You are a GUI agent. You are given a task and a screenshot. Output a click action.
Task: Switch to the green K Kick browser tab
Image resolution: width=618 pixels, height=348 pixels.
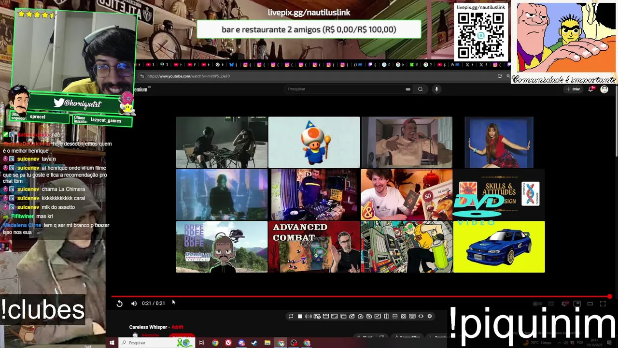tap(412, 65)
